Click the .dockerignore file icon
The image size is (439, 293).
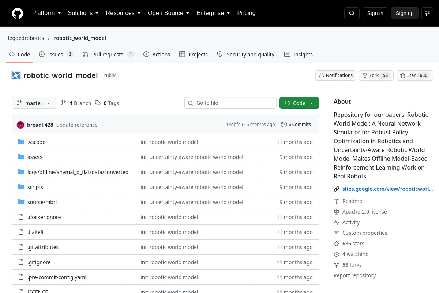tap(21, 217)
